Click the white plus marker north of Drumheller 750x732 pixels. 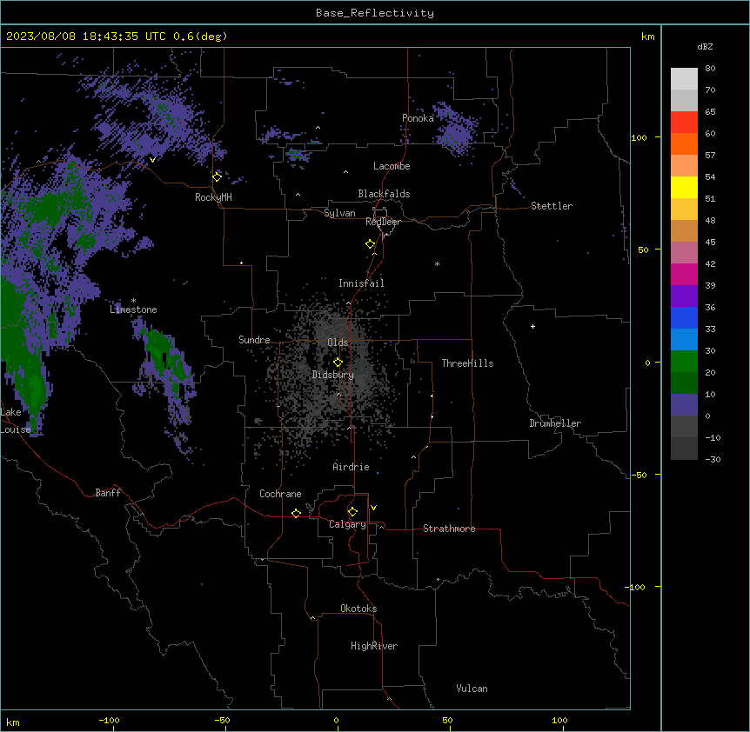[532, 326]
